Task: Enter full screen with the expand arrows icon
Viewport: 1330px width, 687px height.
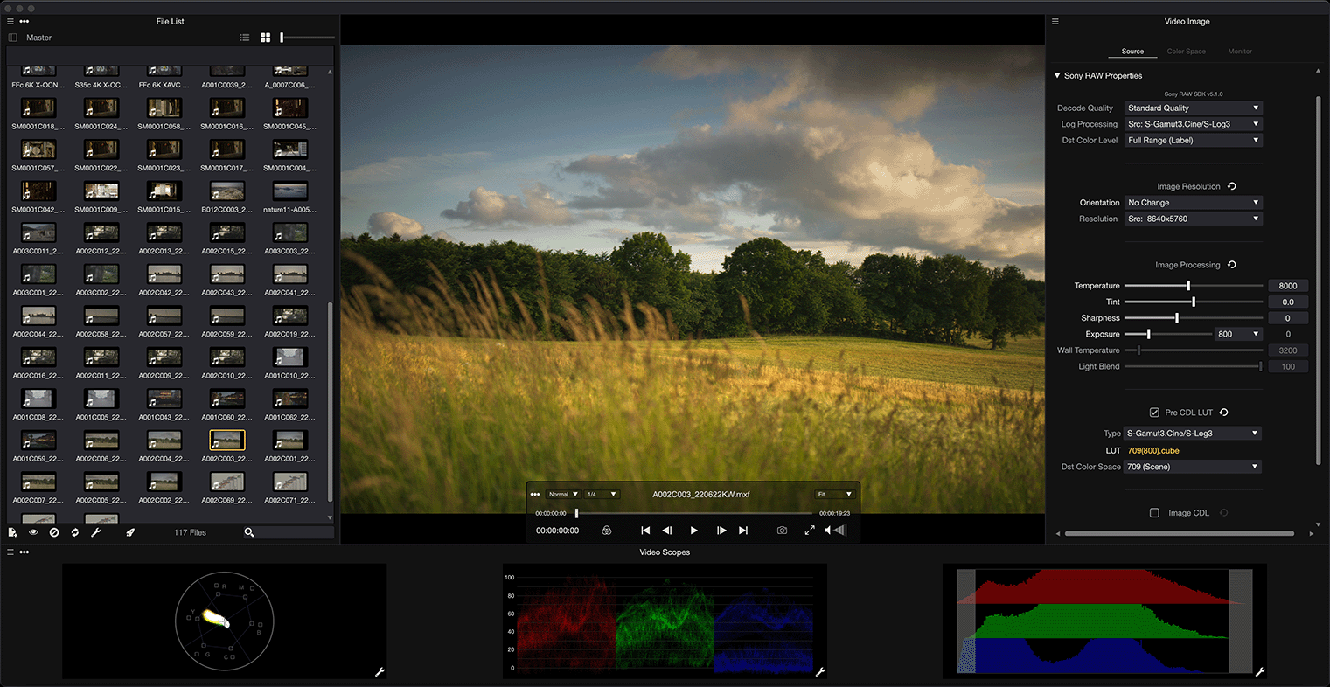Action: (x=810, y=531)
